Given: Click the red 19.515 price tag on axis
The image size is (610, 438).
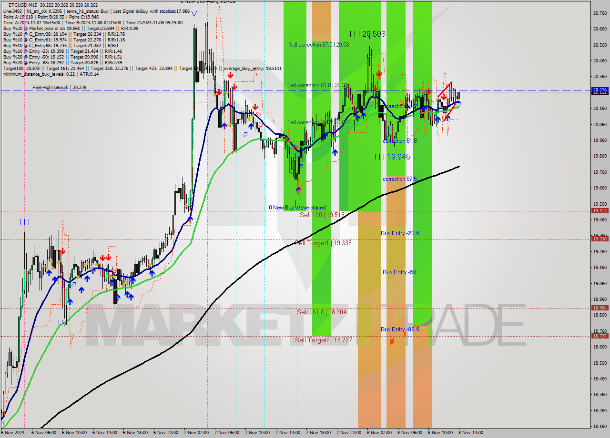Looking at the screenshot, I should (600, 210).
